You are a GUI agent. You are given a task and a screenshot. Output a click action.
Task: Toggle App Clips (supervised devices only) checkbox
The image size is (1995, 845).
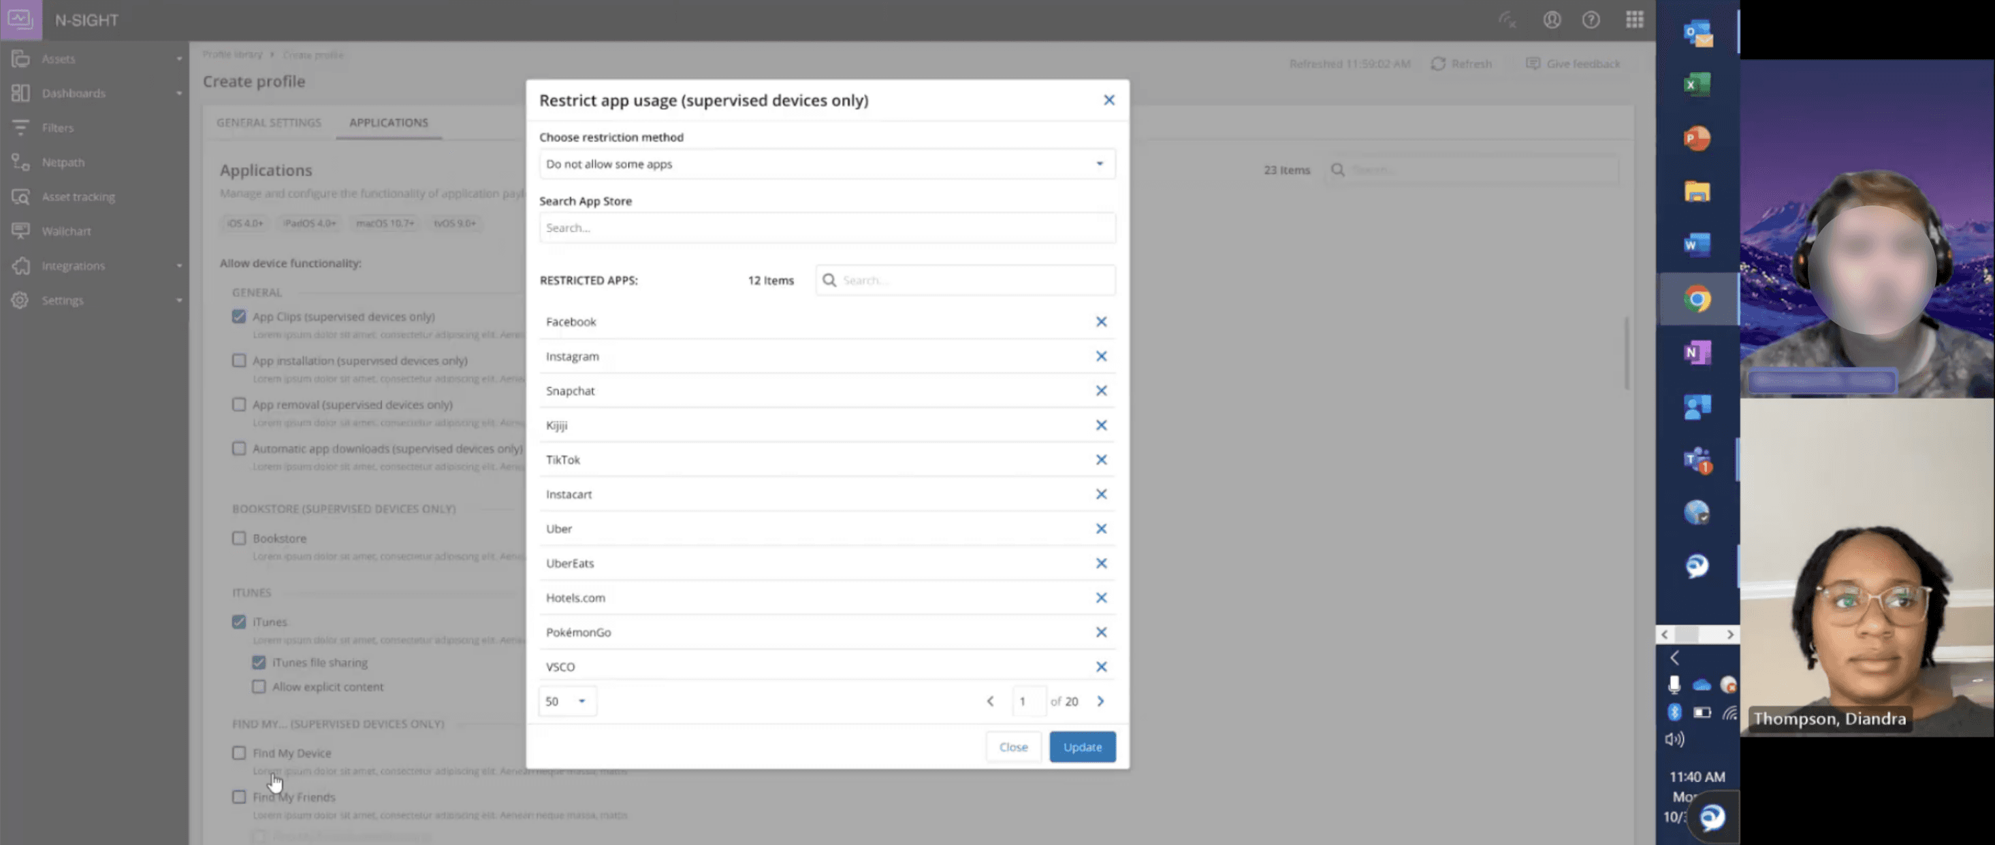tap(239, 316)
